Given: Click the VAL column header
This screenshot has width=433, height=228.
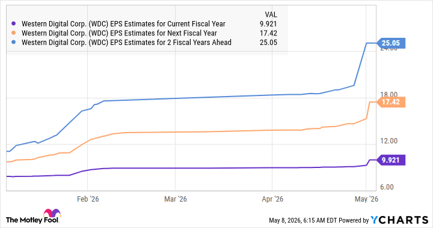Looking at the screenshot, I should [x=271, y=14].
